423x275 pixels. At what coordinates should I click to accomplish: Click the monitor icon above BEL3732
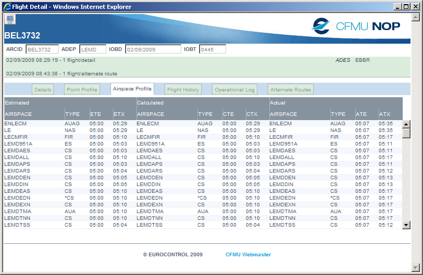click(10, 19)
